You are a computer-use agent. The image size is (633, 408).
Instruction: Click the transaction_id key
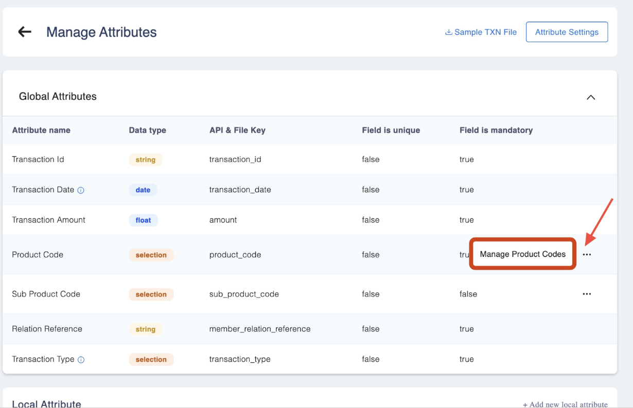(x=235, y=159)
